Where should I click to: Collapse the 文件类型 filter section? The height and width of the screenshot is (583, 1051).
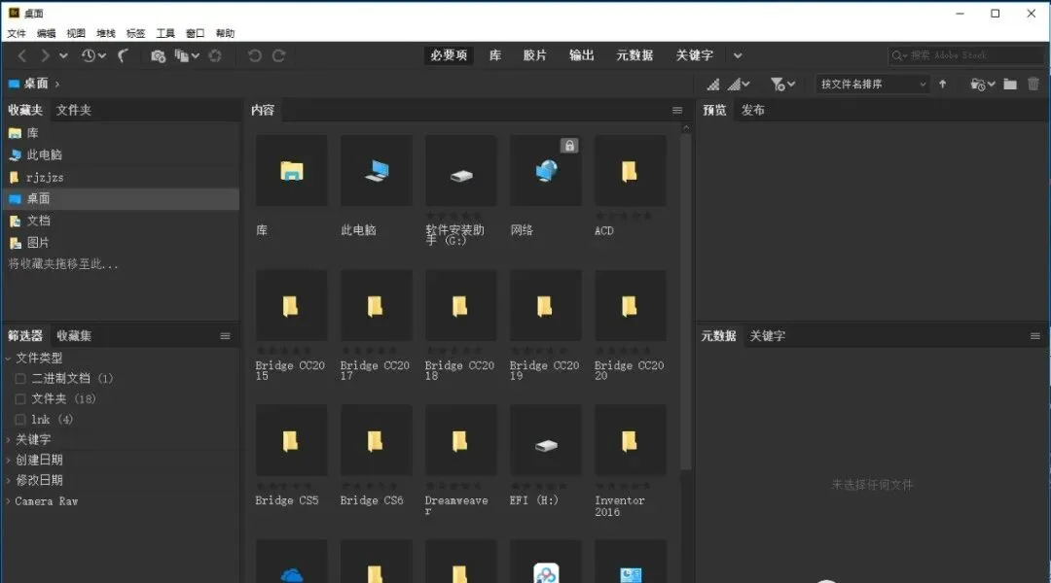tap(8, 359)
